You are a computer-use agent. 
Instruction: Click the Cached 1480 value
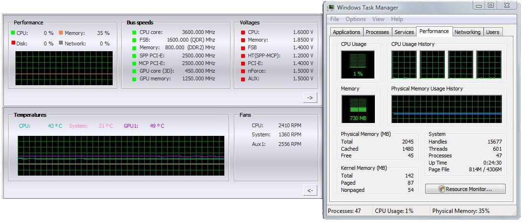point(407,149)
